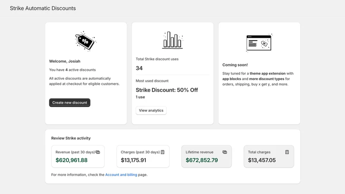The width and height of the screenshot is (345, 194).
Task: Click the receipt icon in Total charges card
Action: click(x=287, y=152)
